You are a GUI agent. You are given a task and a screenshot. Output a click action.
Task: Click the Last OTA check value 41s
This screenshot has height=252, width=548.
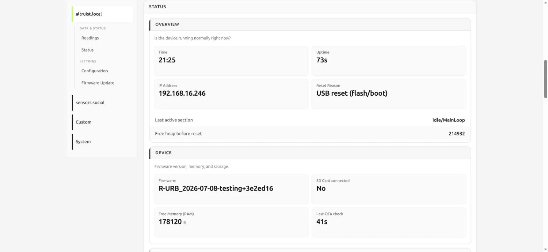(x=322, y=222)
